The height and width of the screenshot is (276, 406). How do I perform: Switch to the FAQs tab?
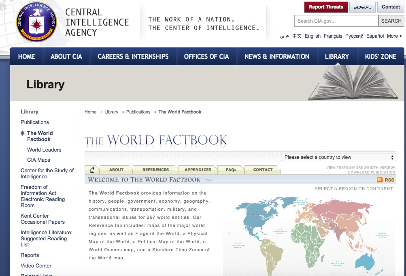click(231, 170)
